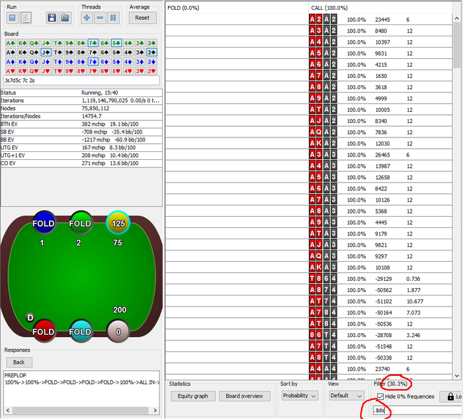This screenshot has height=419, width=463.
Task: Open the Board overview
Action: pyautogui.click(x=244, y=396)
